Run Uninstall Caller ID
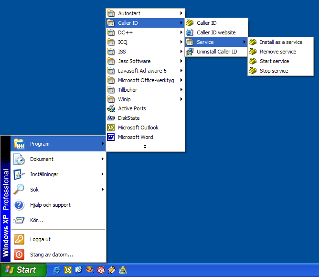 (x=216, y=52)
